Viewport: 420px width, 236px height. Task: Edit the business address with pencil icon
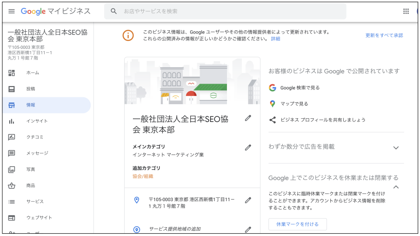248,200
